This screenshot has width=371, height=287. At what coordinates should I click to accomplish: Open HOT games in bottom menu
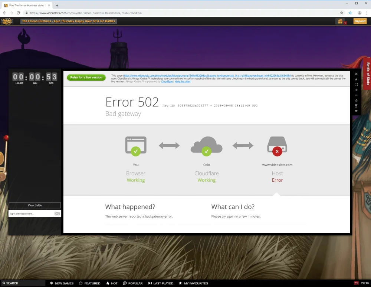click(112, 283)
